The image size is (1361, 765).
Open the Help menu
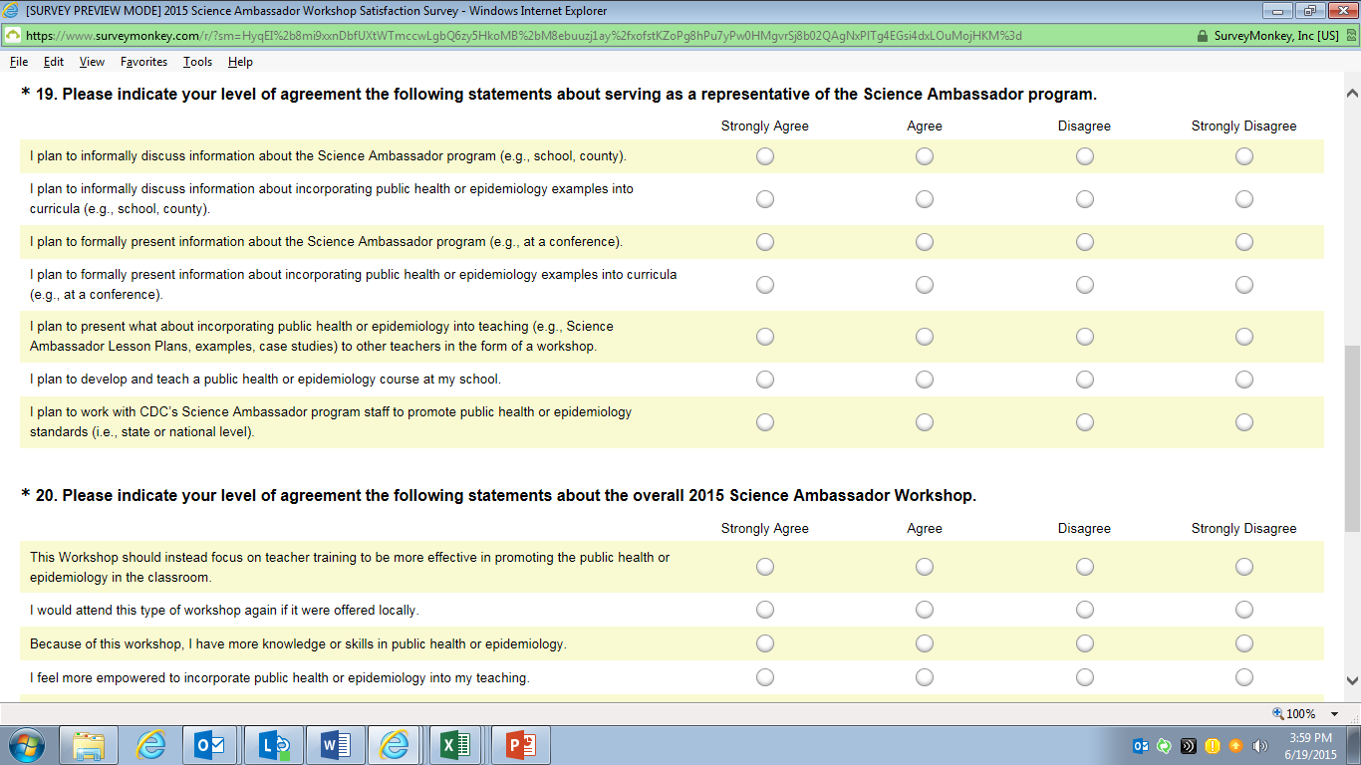240,62
